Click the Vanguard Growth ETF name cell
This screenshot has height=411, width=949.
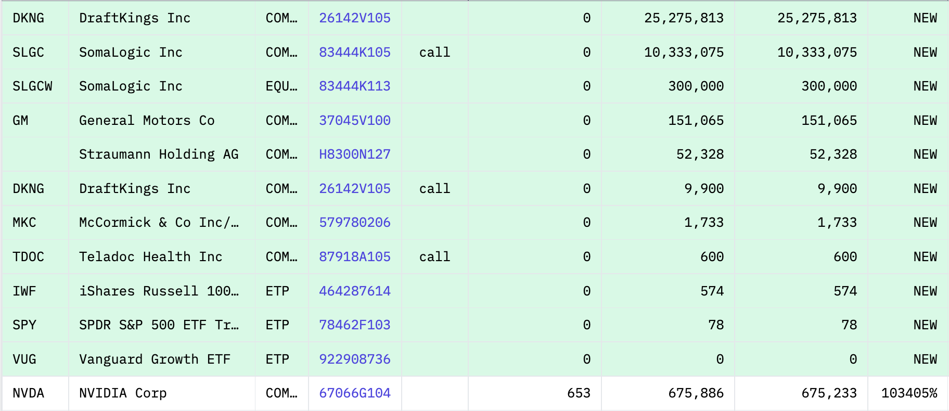pos(155,359)
